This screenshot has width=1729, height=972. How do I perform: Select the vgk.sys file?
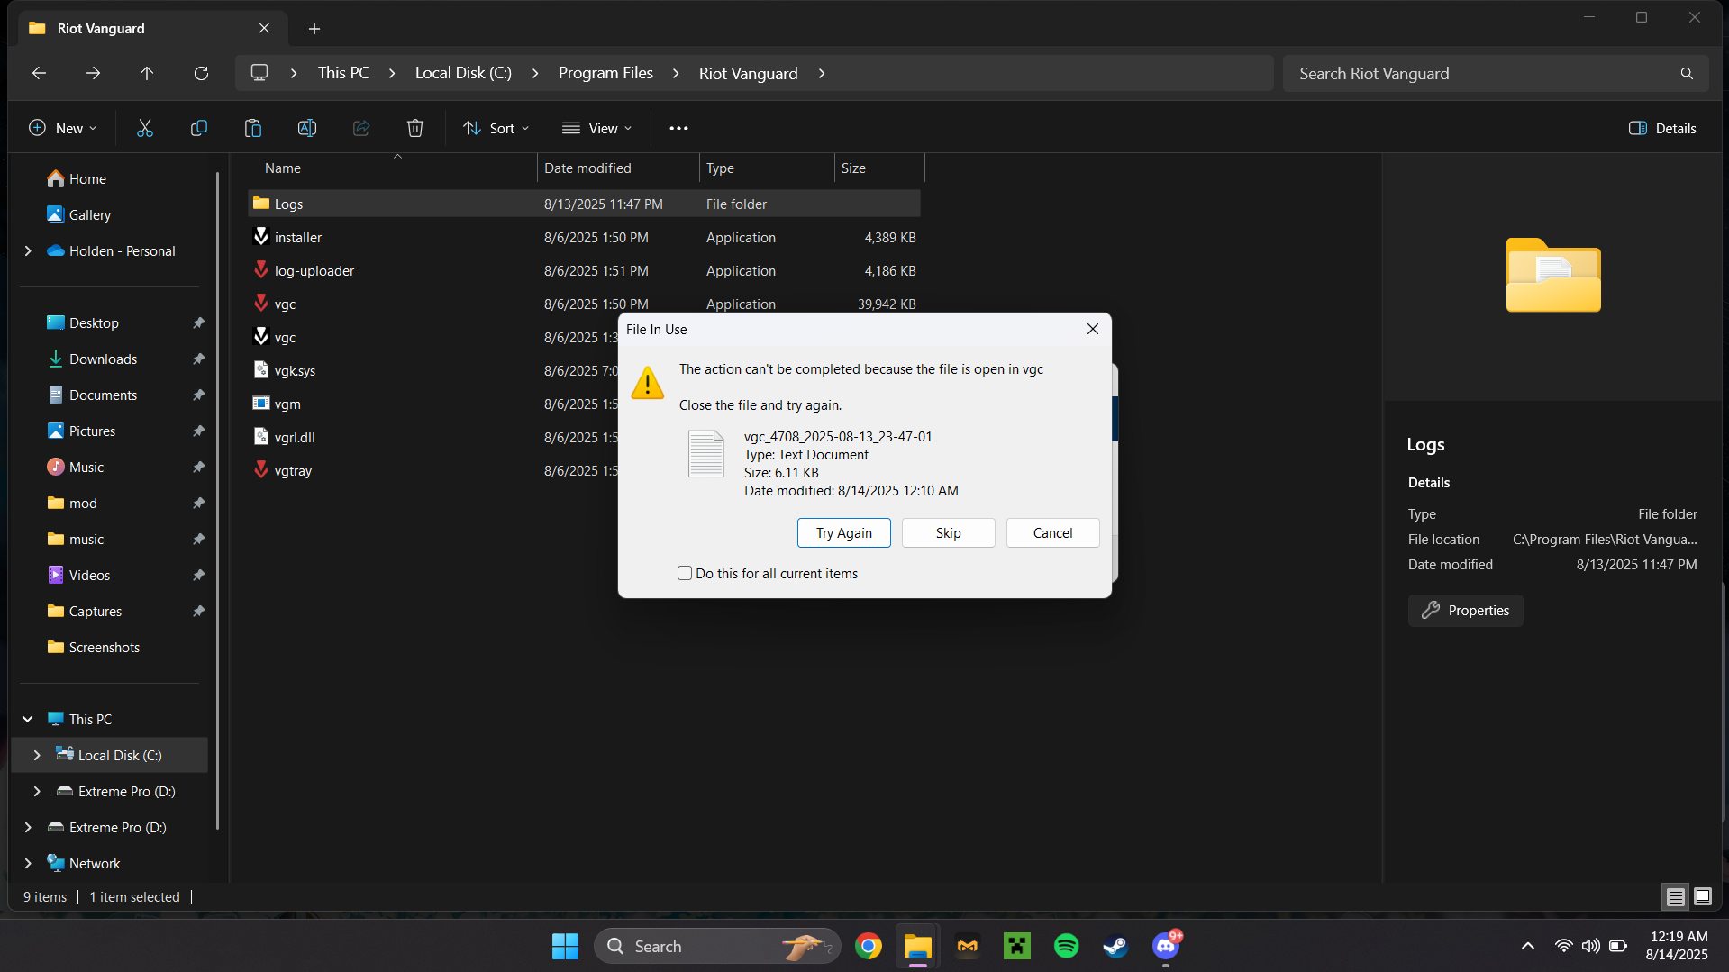point(432,370)
